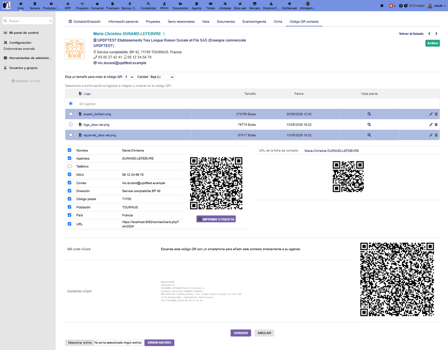Open the Calidad quality dropdown
448x350 pixels.
tap(162, 77)
